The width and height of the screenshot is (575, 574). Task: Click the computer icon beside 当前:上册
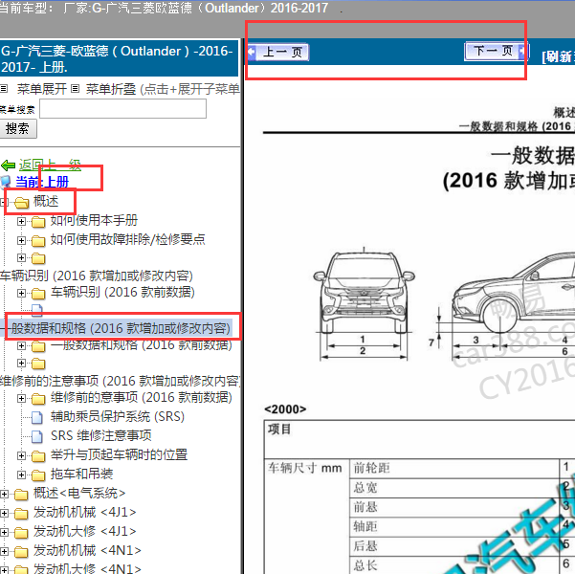click(x=6, y=182)
